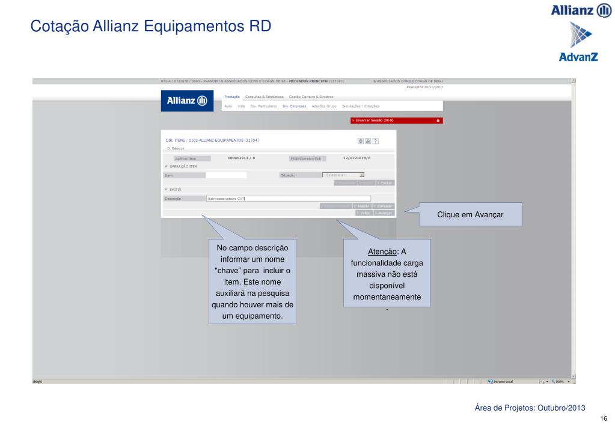The image size is (615, 425).
Task: Collapse the OPERAÇÃO ITEM section
Action: tap(166, 166)
